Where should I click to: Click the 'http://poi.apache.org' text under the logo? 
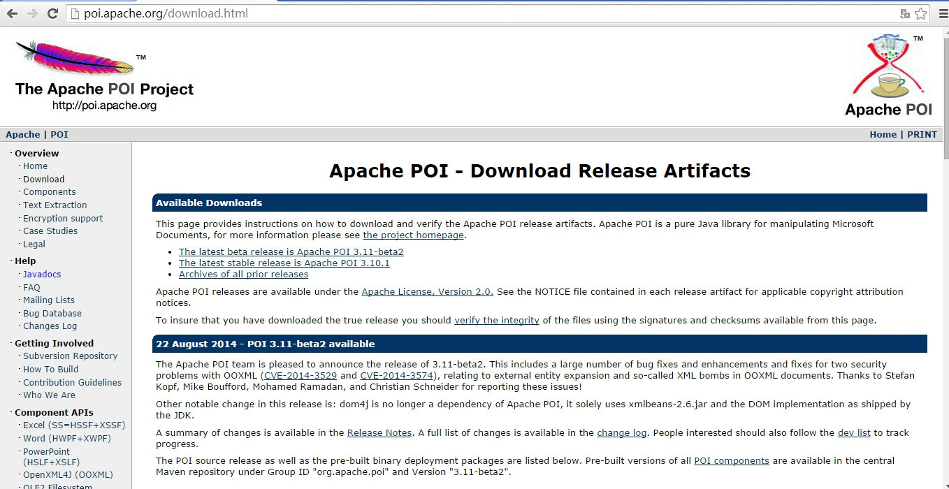[x=104, y=105]
